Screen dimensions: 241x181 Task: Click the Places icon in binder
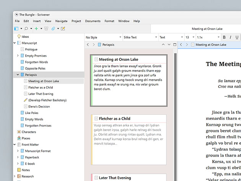[x=19, y=138]
